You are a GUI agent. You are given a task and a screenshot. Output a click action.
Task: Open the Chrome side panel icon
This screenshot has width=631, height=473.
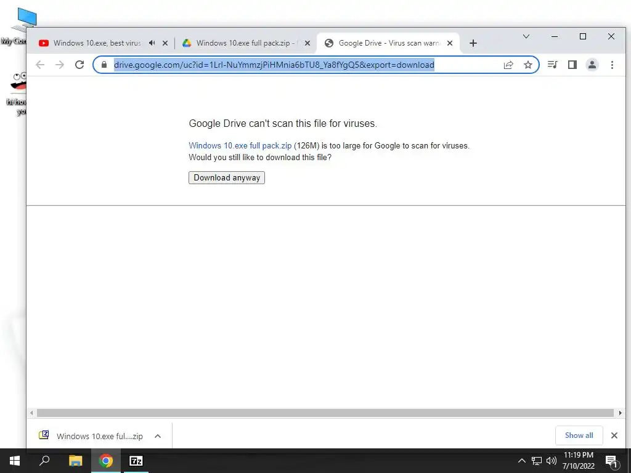pos(572,65)
